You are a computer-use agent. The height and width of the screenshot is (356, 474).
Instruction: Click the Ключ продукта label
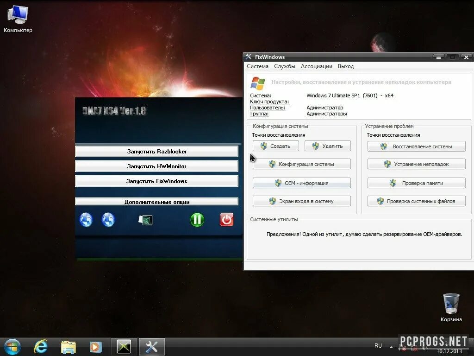269,102
